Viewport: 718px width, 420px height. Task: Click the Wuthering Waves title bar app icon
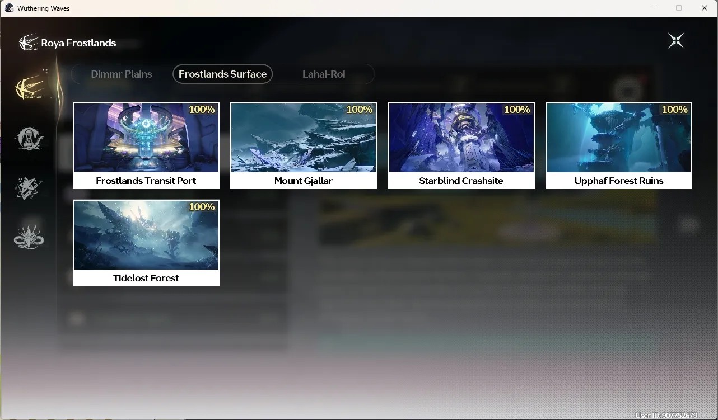[x=9, y=8]
